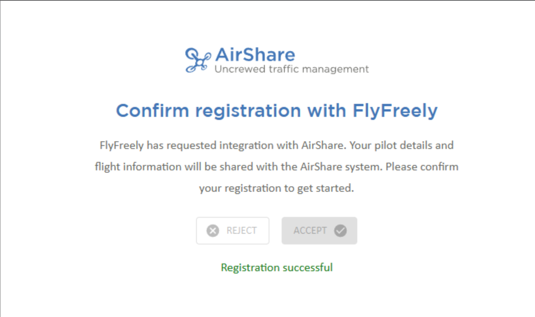Click the line "your registration to get started."
535x317 pixels.
[x=276, y=188]
